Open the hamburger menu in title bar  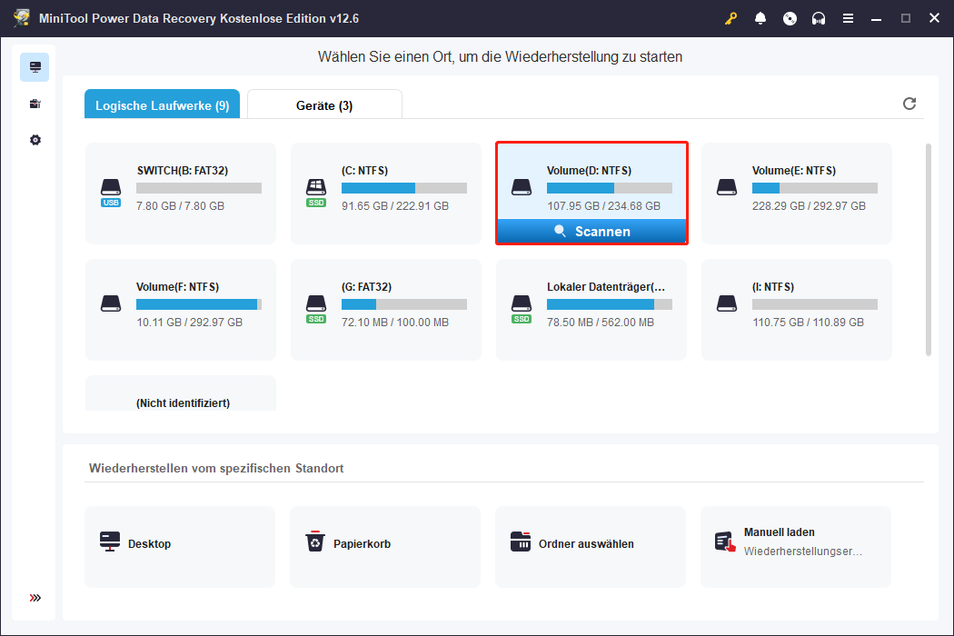[x=848, y=18]
